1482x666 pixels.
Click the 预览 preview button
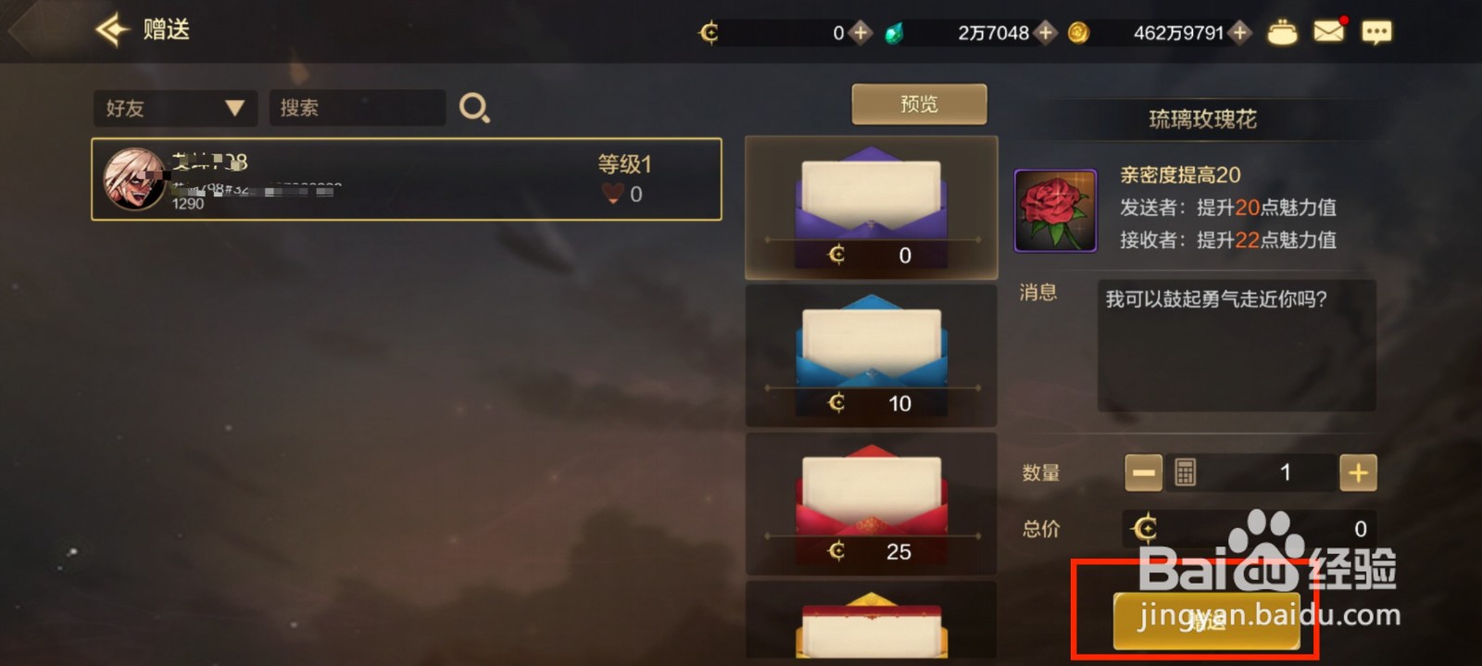click(919, 104)
